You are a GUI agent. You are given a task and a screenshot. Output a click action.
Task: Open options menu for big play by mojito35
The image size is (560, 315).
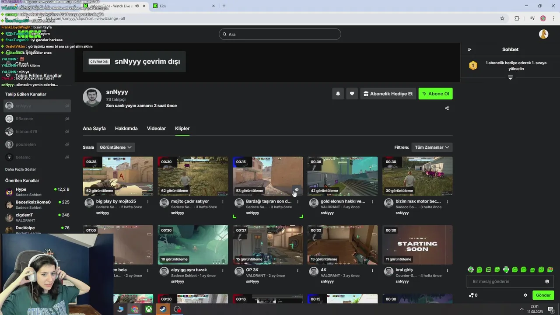(148, 202)
